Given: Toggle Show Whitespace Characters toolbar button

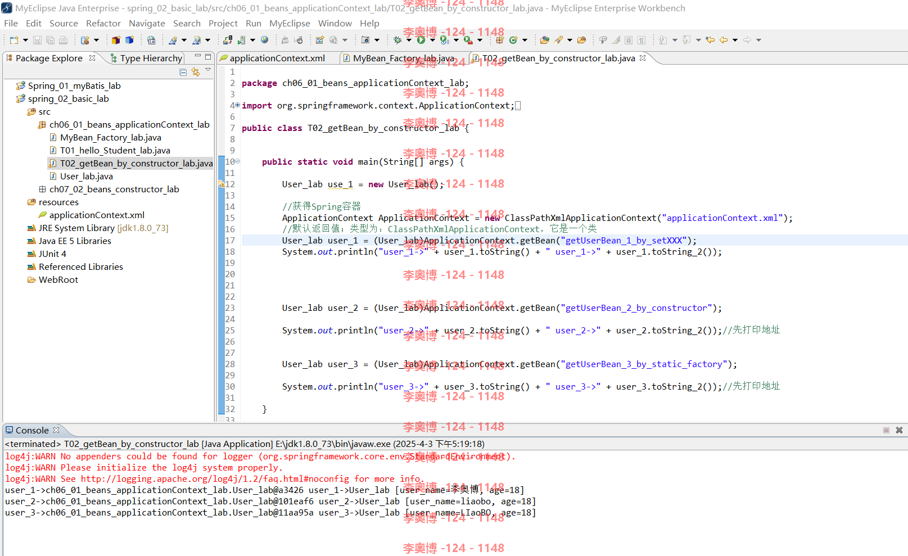Looking at the screenshot, I should (642, 40).
